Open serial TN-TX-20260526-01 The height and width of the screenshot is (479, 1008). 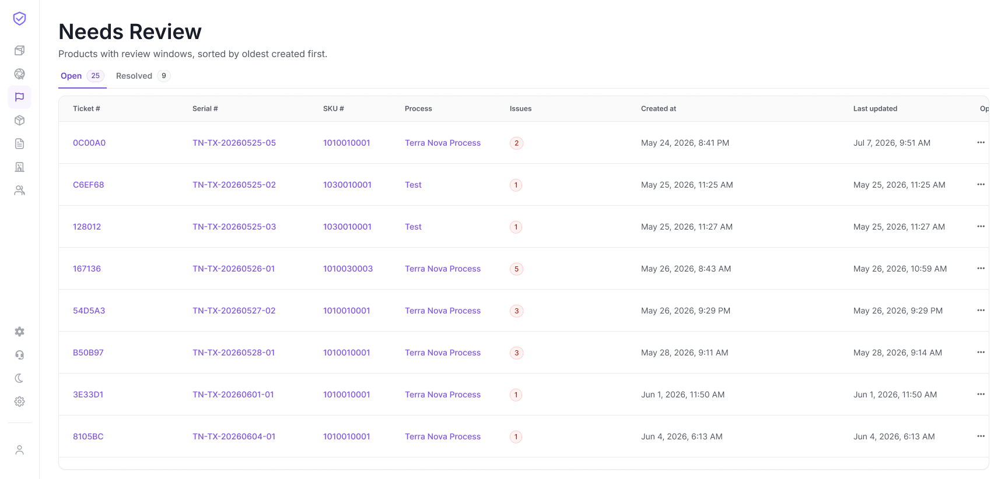point(233,269)
